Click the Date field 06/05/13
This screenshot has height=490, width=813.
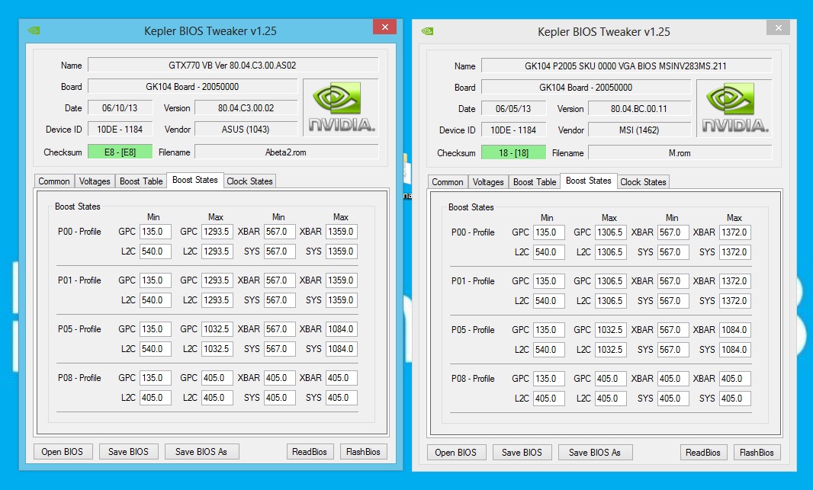pos(514,109)
